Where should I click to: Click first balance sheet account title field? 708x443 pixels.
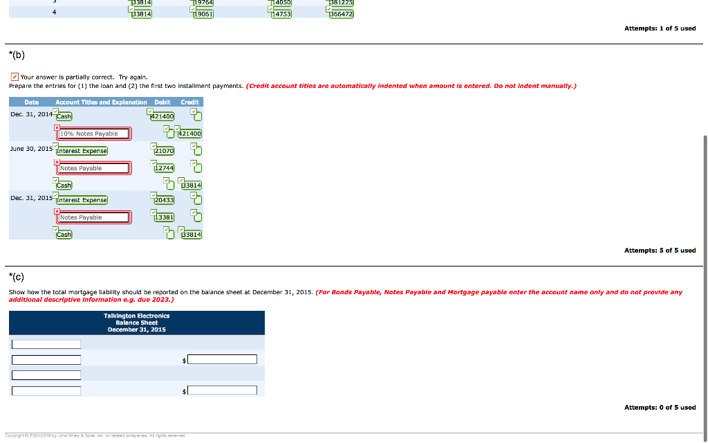(x=46, y=345)
